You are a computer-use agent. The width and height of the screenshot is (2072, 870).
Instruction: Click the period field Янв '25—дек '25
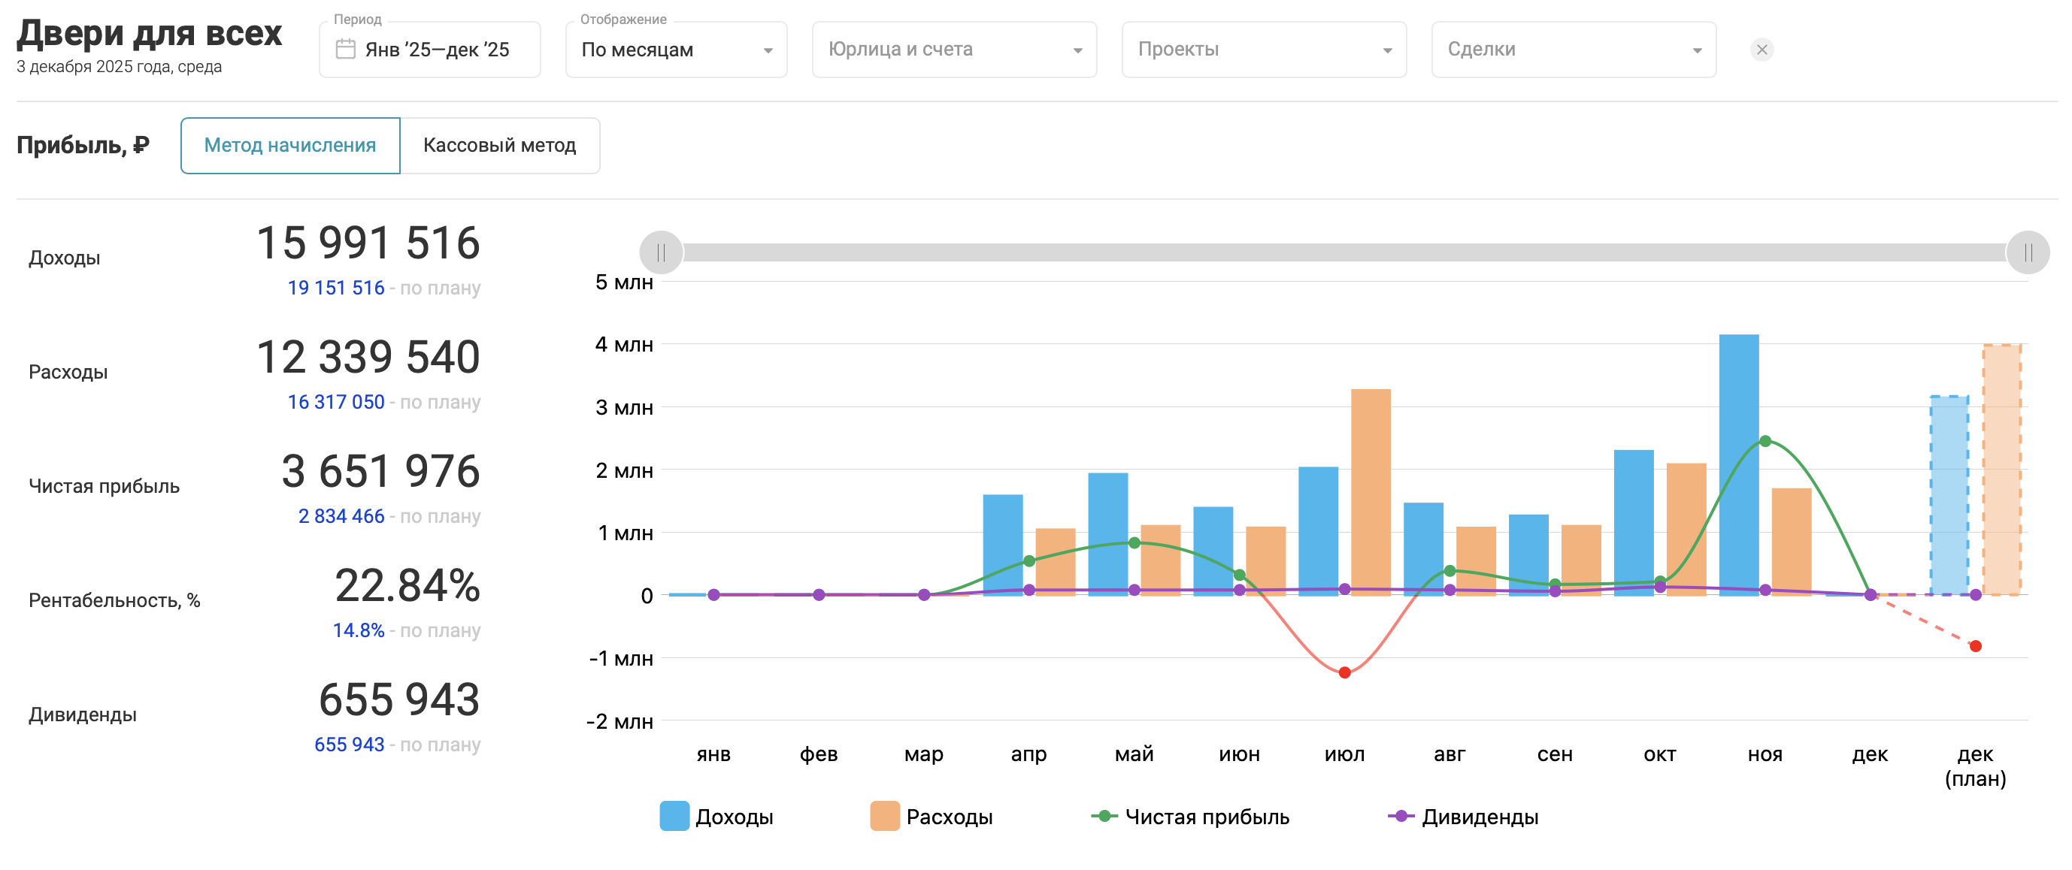pyautogui.click(x=437, y=50)
